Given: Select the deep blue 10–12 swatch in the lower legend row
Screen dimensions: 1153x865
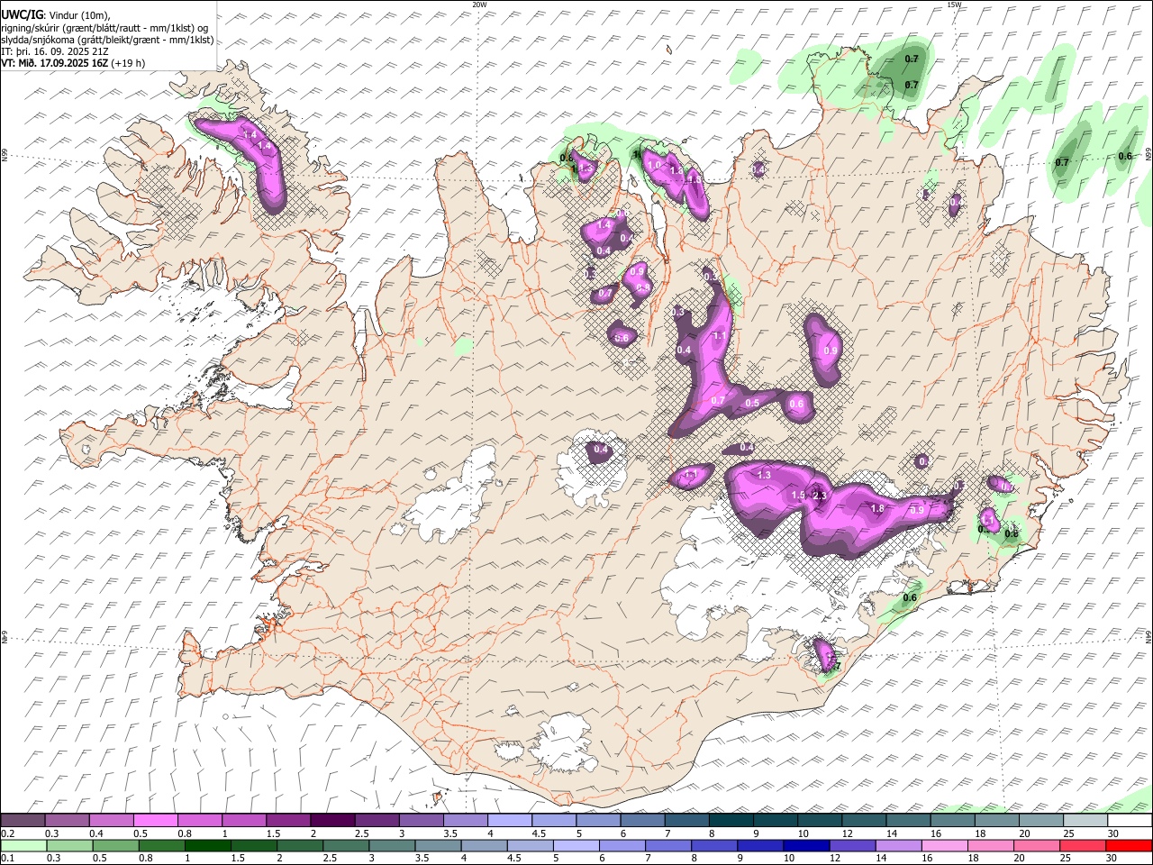Looking at the screenshot, I should (806, 846).
